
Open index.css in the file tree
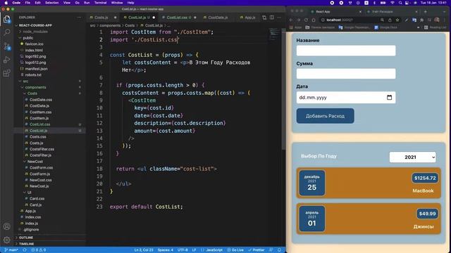[x=33, y=217]
